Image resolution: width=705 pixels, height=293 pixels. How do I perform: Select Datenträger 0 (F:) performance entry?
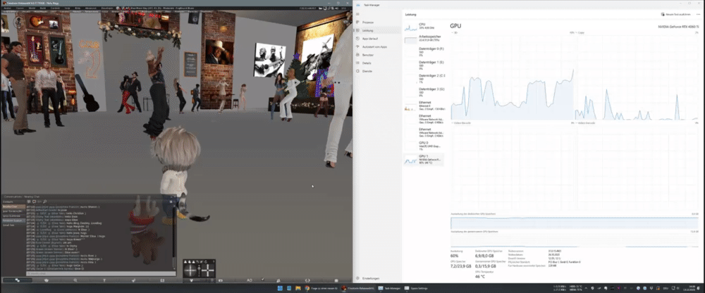pos(424,51)
